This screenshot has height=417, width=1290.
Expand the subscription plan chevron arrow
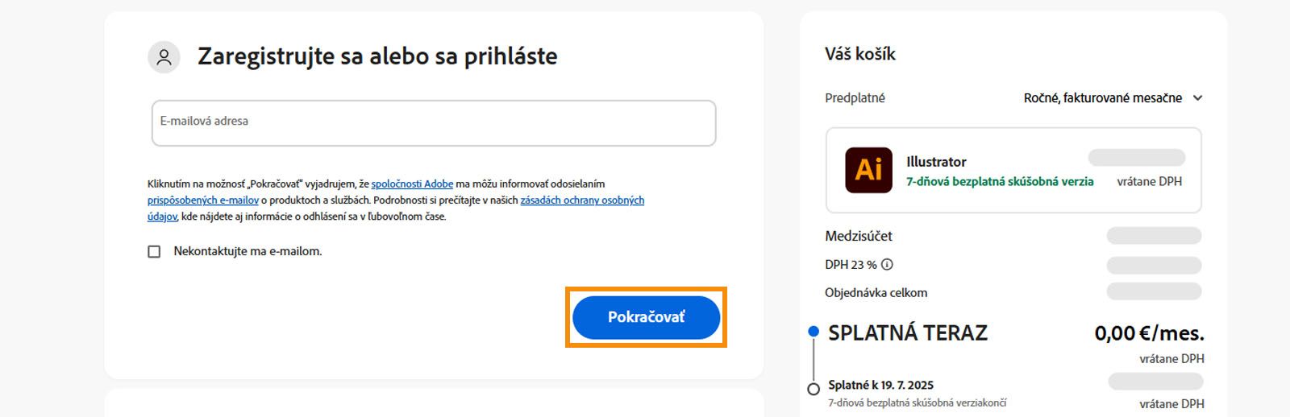click(x=1197, y=98)
